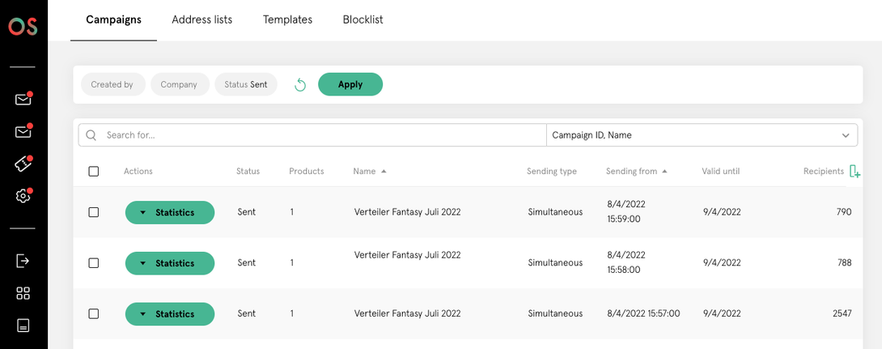Check the row with 2547 recipients
Viewport: 882px width, 349px height.
click(x=94, y=313)
